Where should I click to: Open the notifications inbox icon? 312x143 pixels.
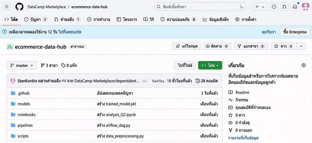295,7
